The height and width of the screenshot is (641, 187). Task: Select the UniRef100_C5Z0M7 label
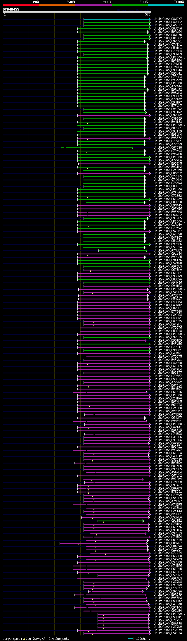168,231
